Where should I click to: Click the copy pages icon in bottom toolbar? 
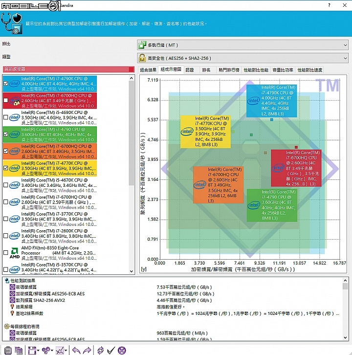(19, 350)
